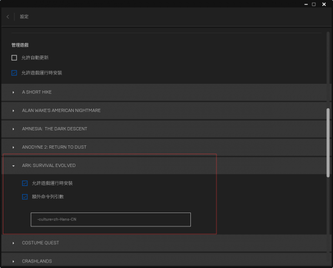Click the 管理遊戲 section heading

(x=20, y=44)
